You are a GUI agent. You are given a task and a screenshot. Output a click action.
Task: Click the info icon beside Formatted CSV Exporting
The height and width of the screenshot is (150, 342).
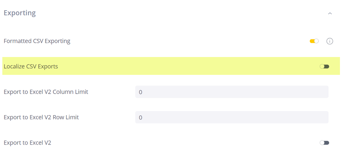[330, 41]
